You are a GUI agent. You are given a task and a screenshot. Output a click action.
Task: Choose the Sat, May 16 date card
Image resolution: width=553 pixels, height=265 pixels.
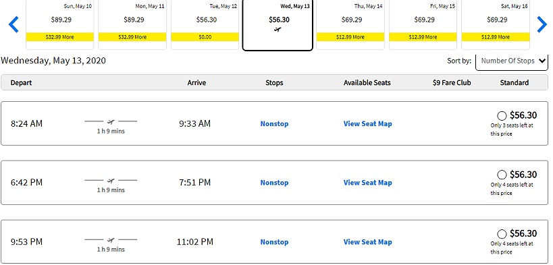tap(496, 25)
